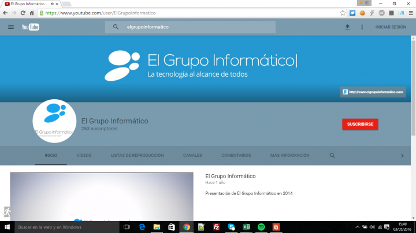416x233 pixels.
Task: Go to the CANALES tab
Action: coord(192,155)
